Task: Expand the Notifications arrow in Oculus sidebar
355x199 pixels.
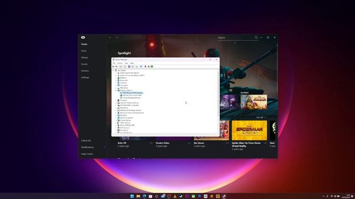Action: pyautogui.click(x=104, y=148)
